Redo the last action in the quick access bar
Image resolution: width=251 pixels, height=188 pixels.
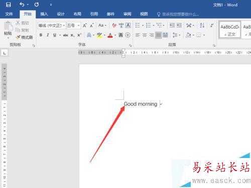pos(37,4)
